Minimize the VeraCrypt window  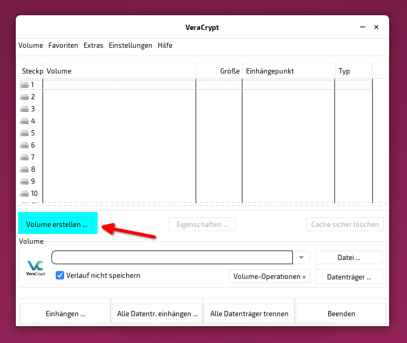point(363,27)
